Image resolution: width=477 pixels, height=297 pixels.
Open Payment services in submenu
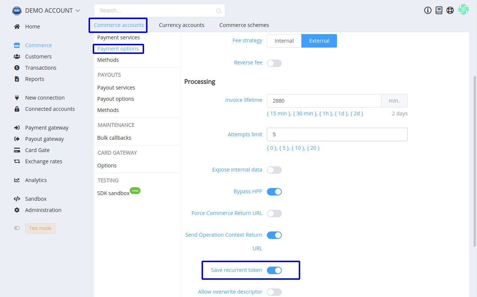[x=119, y=37]
